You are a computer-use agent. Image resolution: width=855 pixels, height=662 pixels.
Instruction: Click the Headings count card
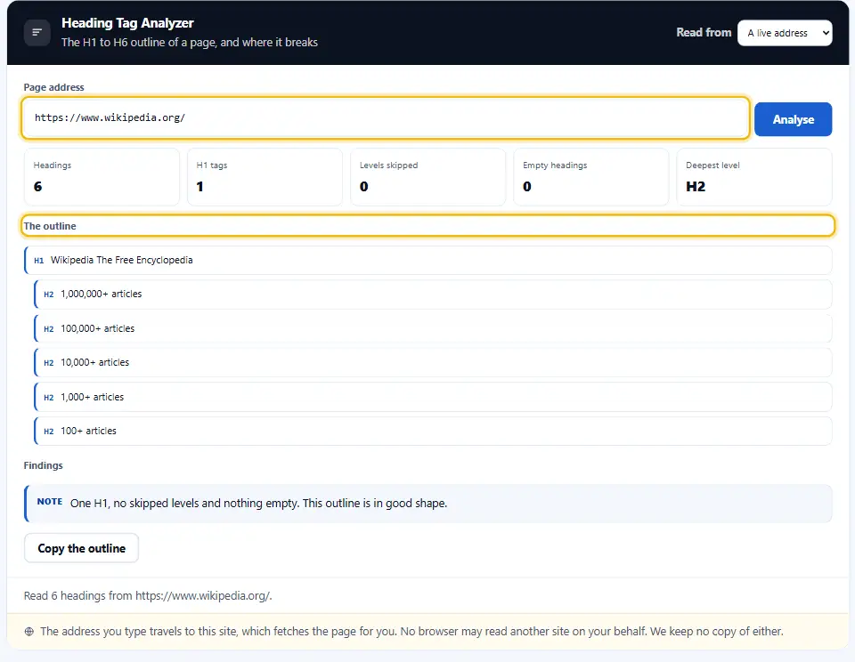pos(102,177)
